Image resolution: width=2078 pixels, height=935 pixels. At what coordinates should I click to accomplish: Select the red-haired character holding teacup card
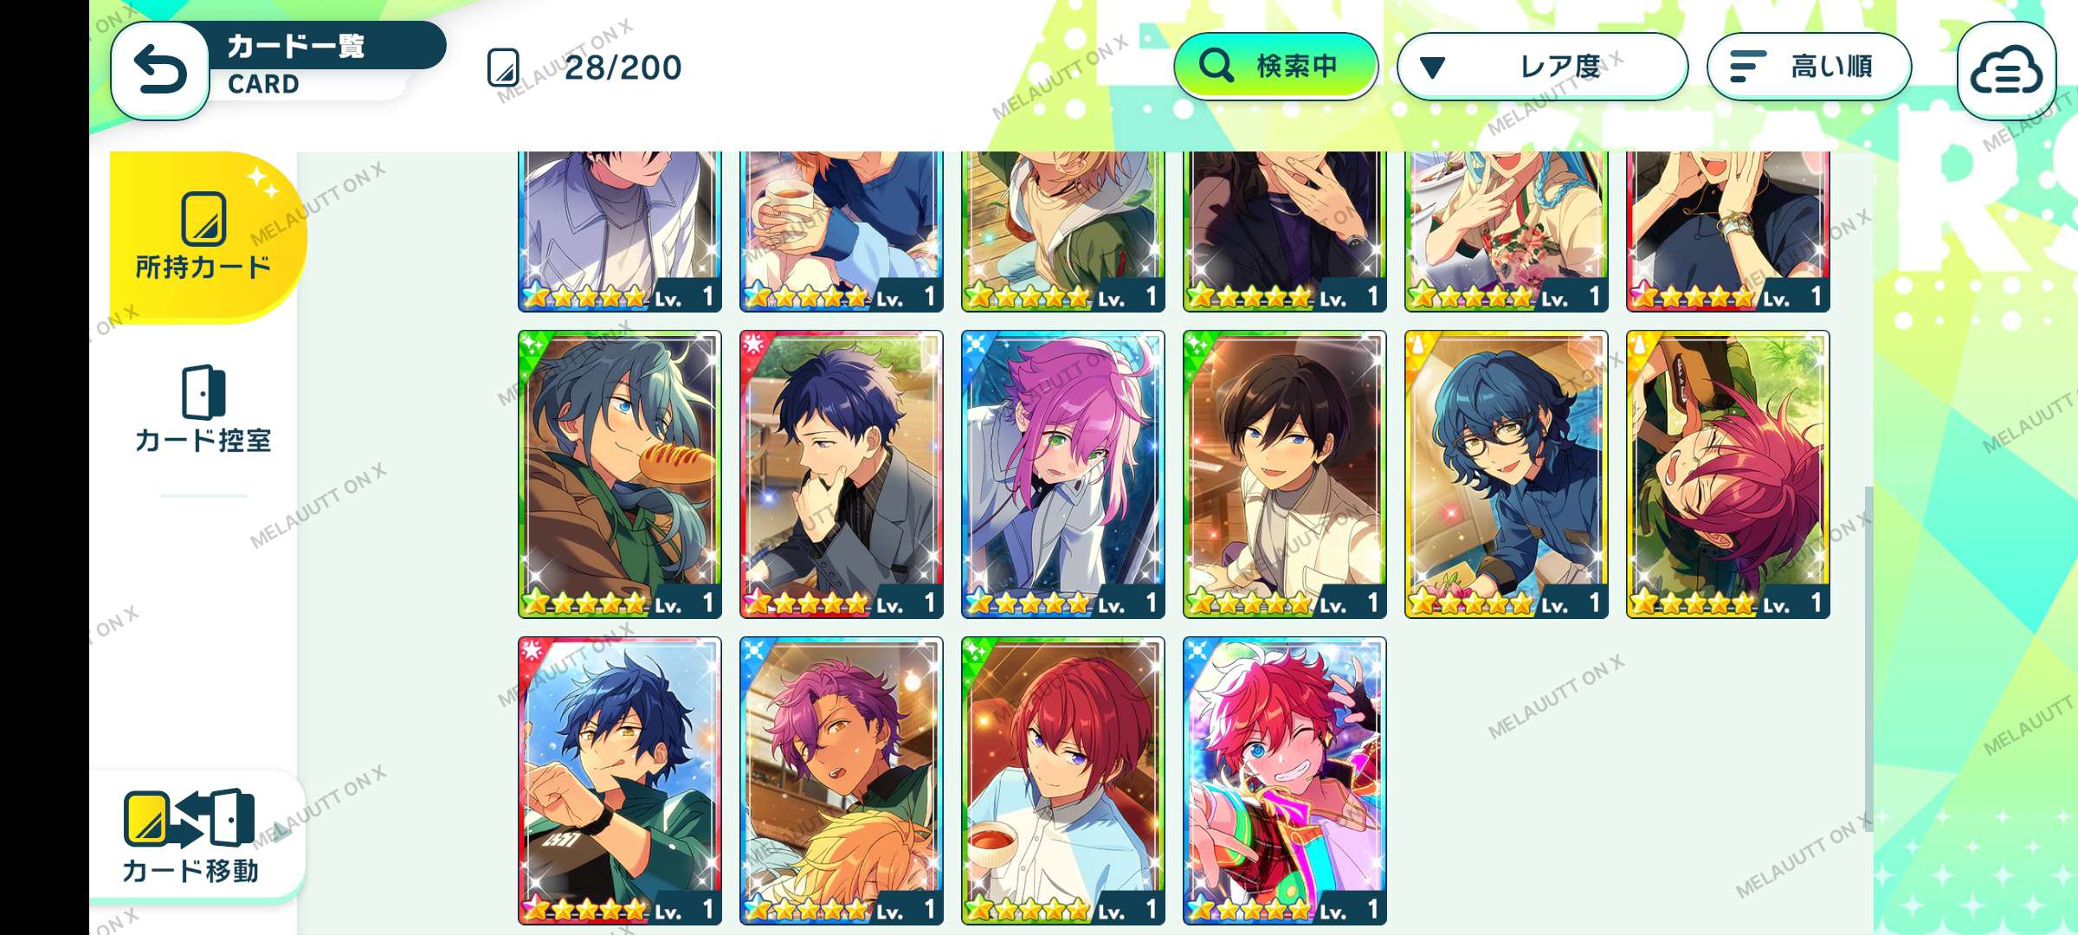(1063, 781)
